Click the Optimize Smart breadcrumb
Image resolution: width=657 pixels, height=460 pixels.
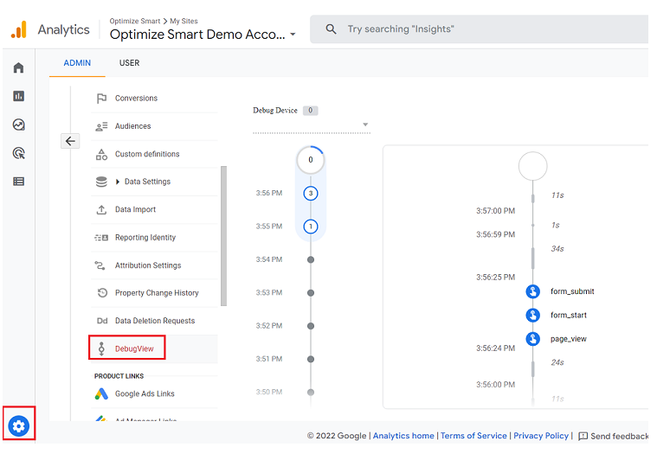(x=135, y=21)
